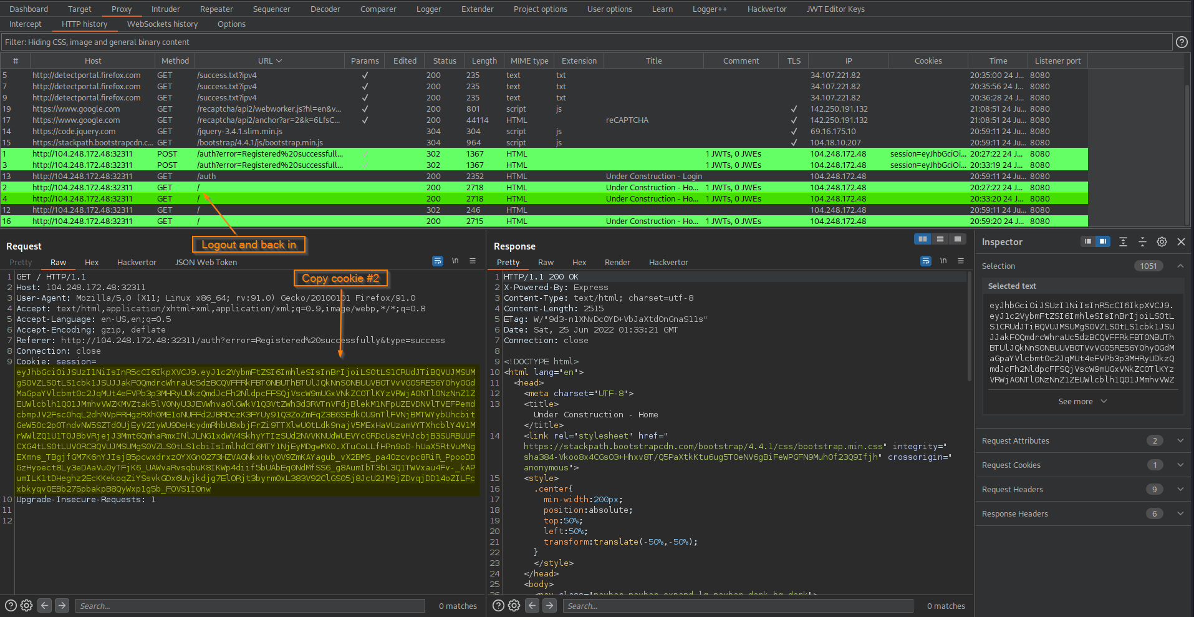Switch to the Intercept sub-tab
This screenshot has height=617, width=1194.
tap(25, 24)
